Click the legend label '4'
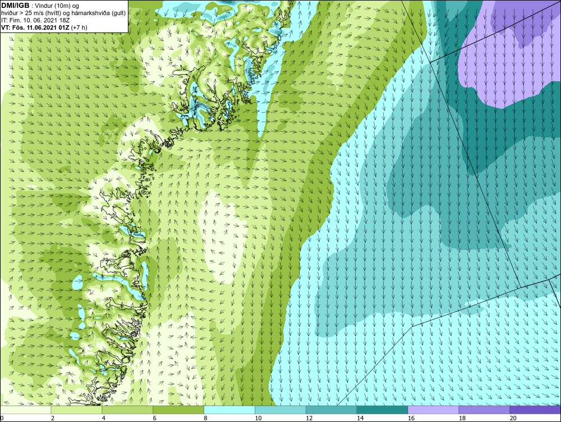The width and height of the screenshot is (561, 422). pyautogui.click(x=104, y=418)
